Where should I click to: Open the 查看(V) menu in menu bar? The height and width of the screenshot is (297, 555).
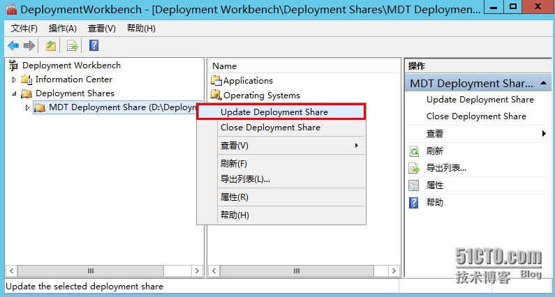(x=102, y=29)
